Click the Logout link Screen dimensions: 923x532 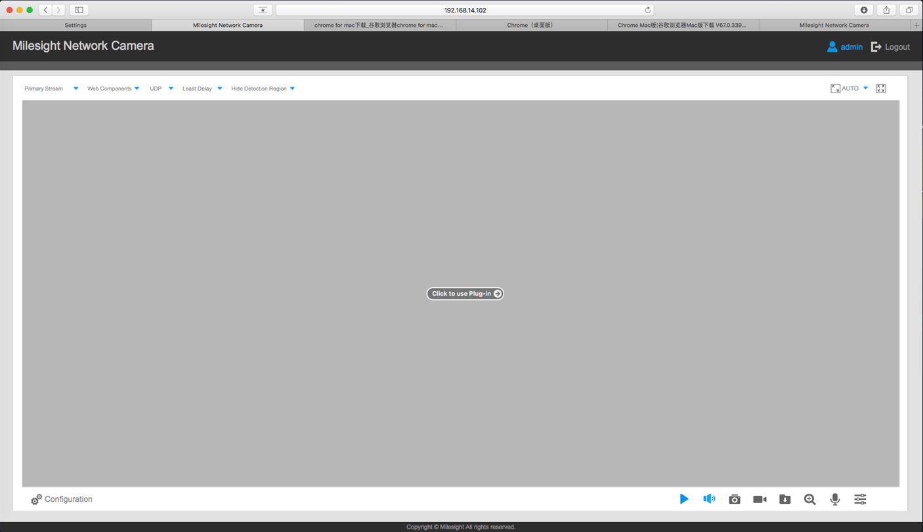[x=897, y=47]
